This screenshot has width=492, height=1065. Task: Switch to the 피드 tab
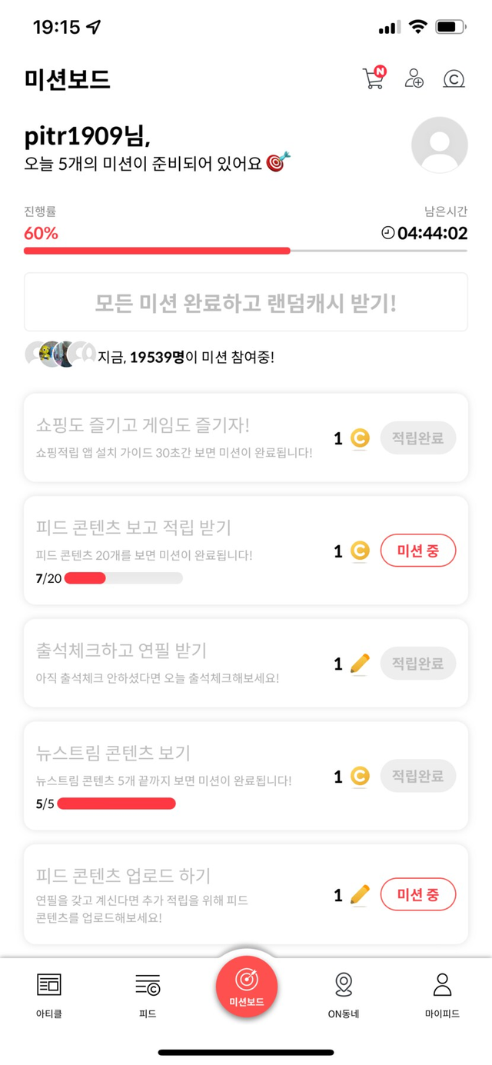147,983
